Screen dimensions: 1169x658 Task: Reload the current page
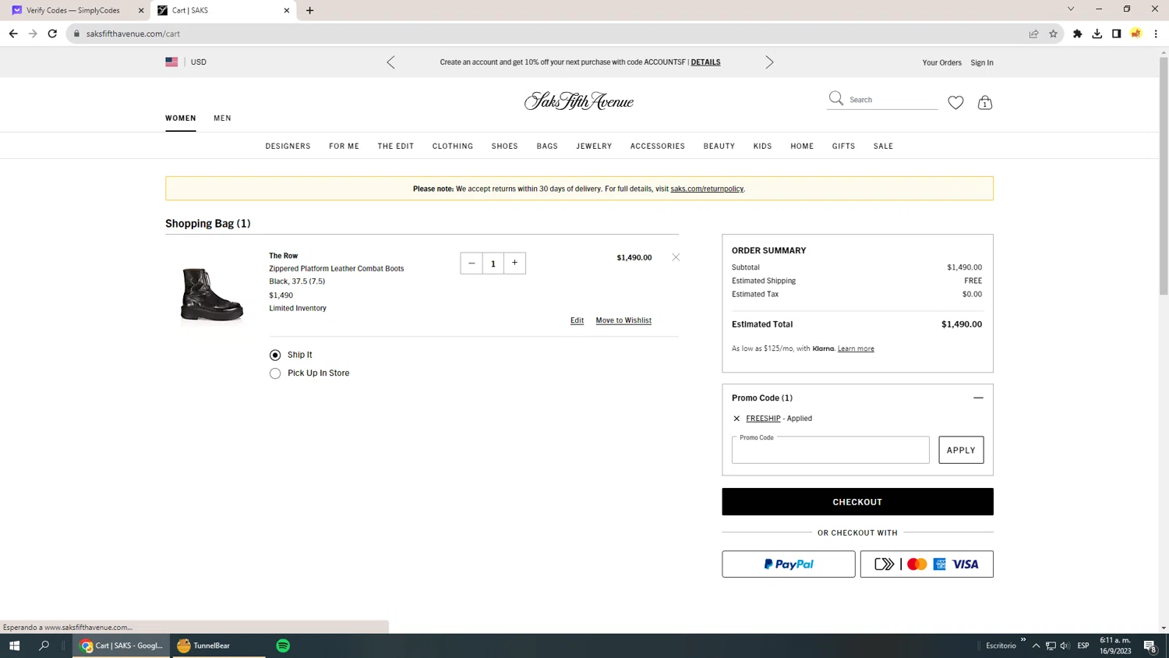click(x=52, y=34)
